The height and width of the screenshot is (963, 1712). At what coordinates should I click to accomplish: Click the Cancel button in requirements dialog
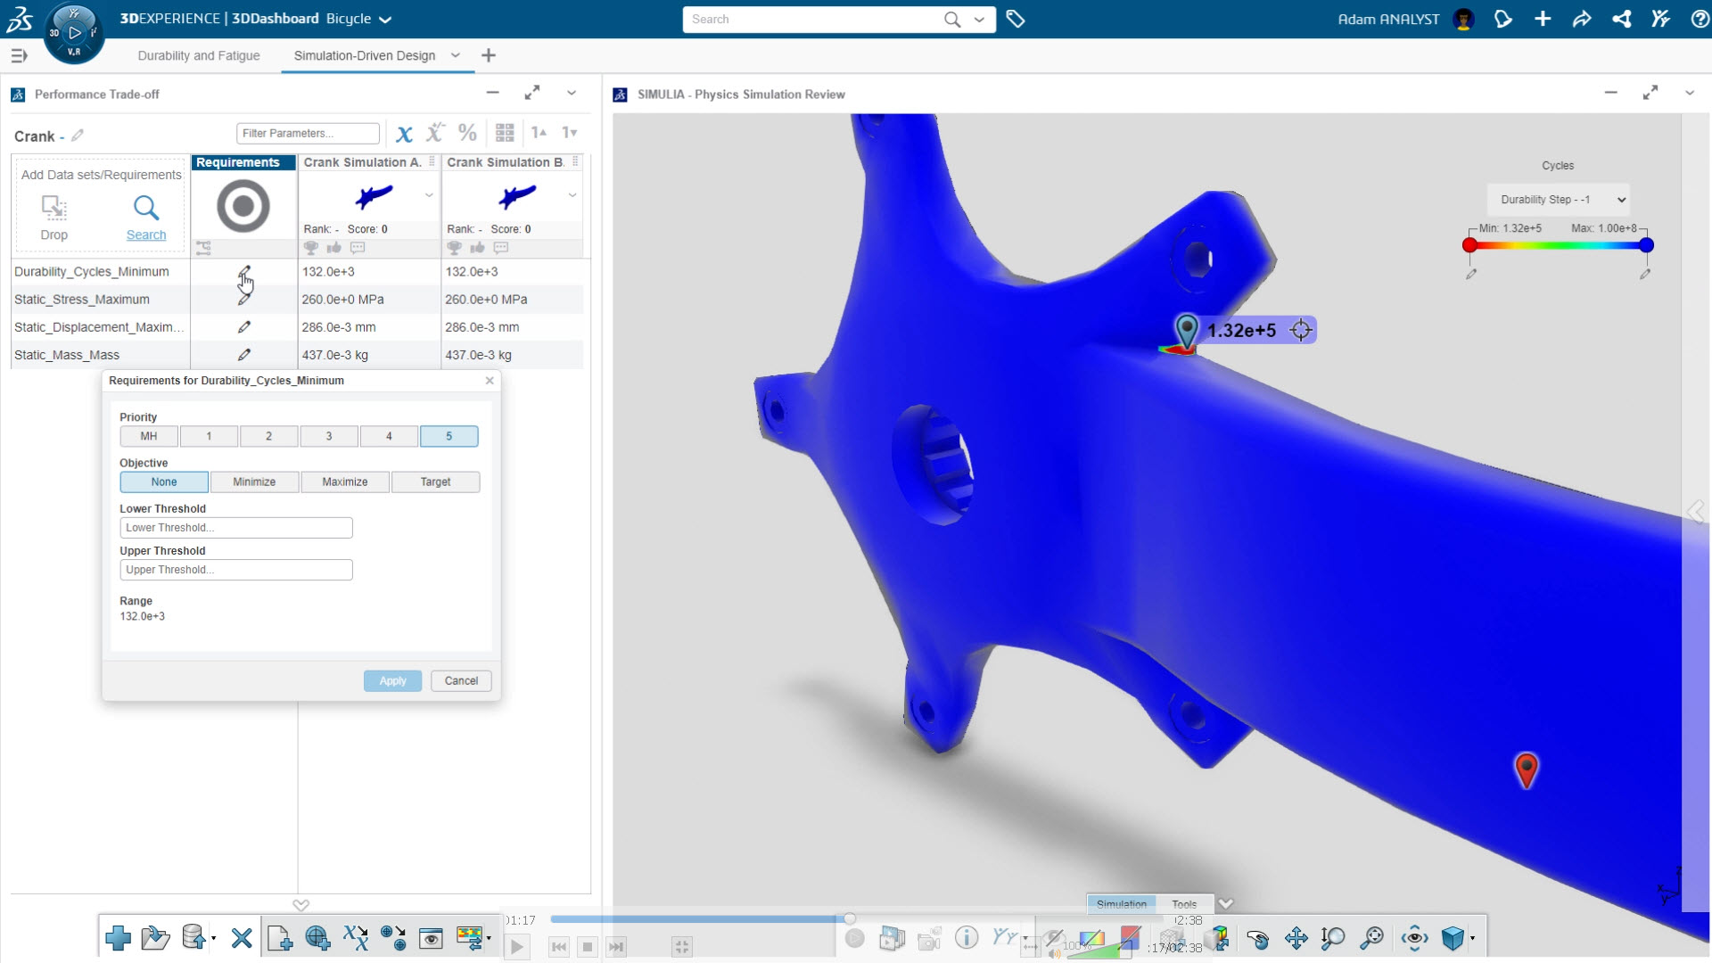461,679
